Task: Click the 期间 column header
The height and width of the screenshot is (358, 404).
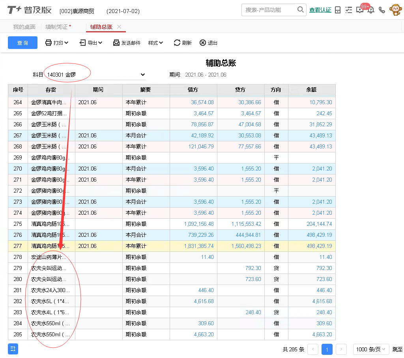Action: [x=99, y=90]
